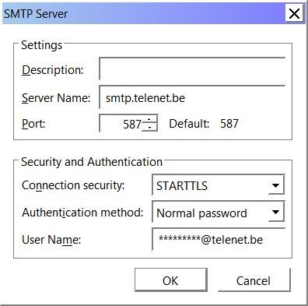
Task: Close the SMTP Server dialog
Action: click(x=294, y=13)
